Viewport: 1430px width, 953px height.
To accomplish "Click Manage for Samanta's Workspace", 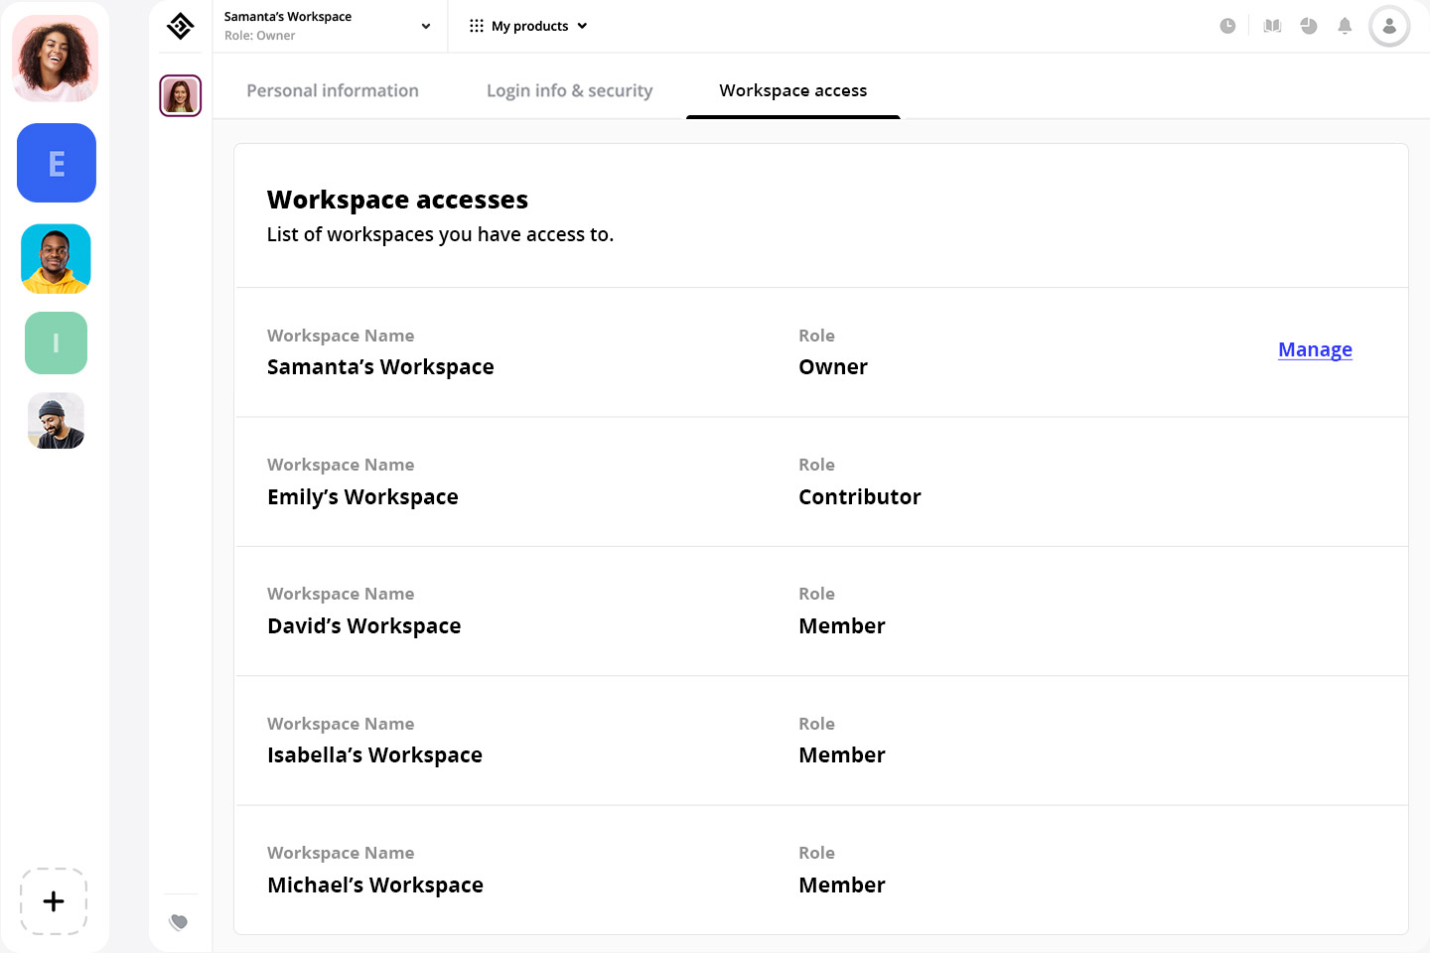I will (x=1315, y=349).
